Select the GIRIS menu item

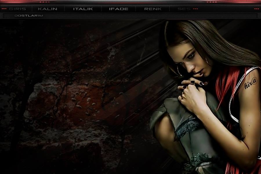pyautogui.click(x=17, y=9)
